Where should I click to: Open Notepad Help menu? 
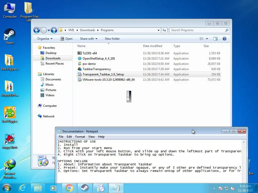tap(101, 137)
